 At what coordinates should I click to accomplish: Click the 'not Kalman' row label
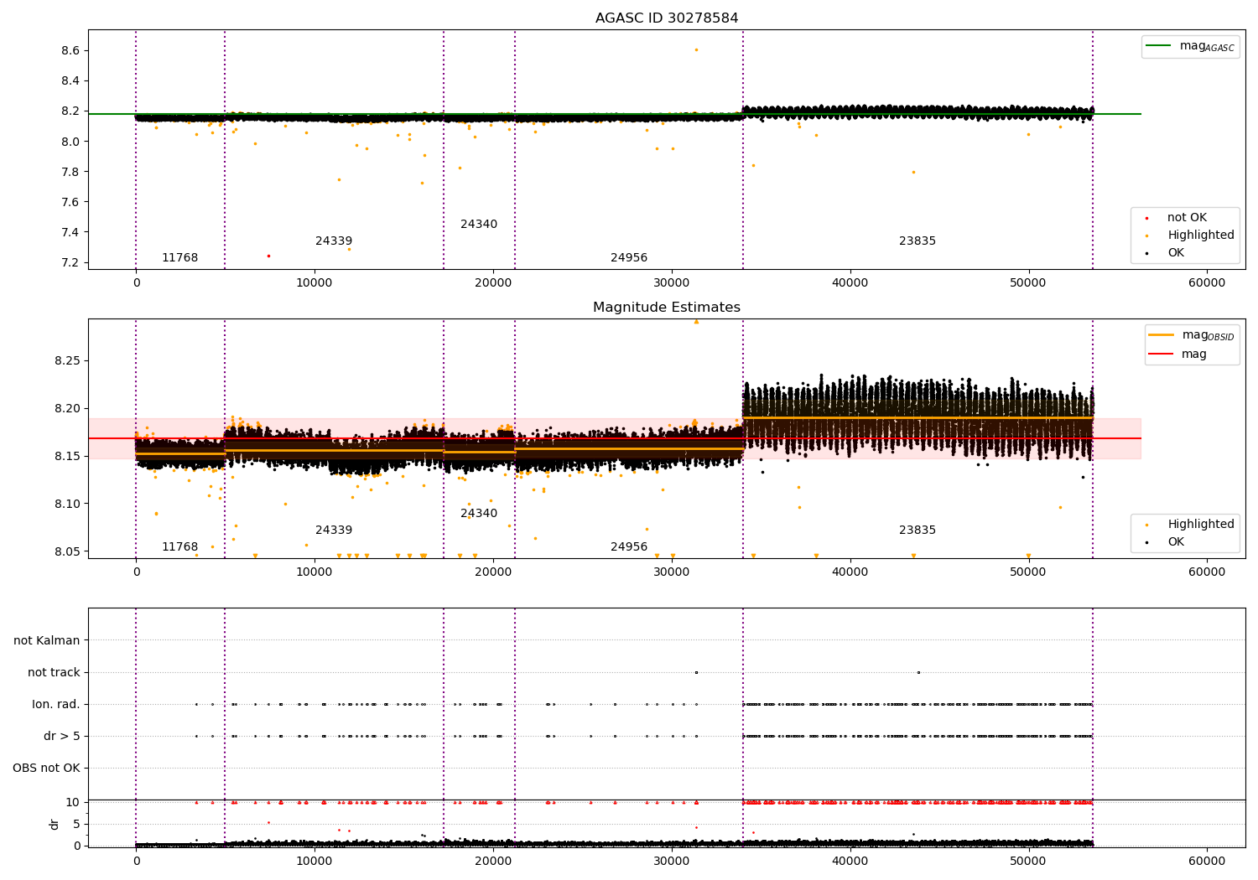47,641
